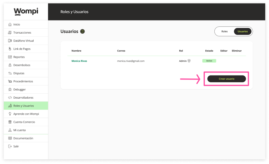Viewport: 269px width, 164px height.
Task: Open Transacciones via its sidebar icon
Action: [x=10, y=33]
